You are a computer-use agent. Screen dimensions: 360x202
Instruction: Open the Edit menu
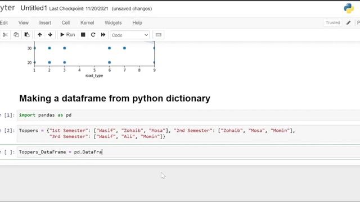click(x=4, y=22)
